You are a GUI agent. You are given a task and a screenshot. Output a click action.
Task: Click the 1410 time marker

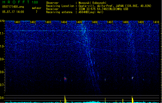coord(156,22)
